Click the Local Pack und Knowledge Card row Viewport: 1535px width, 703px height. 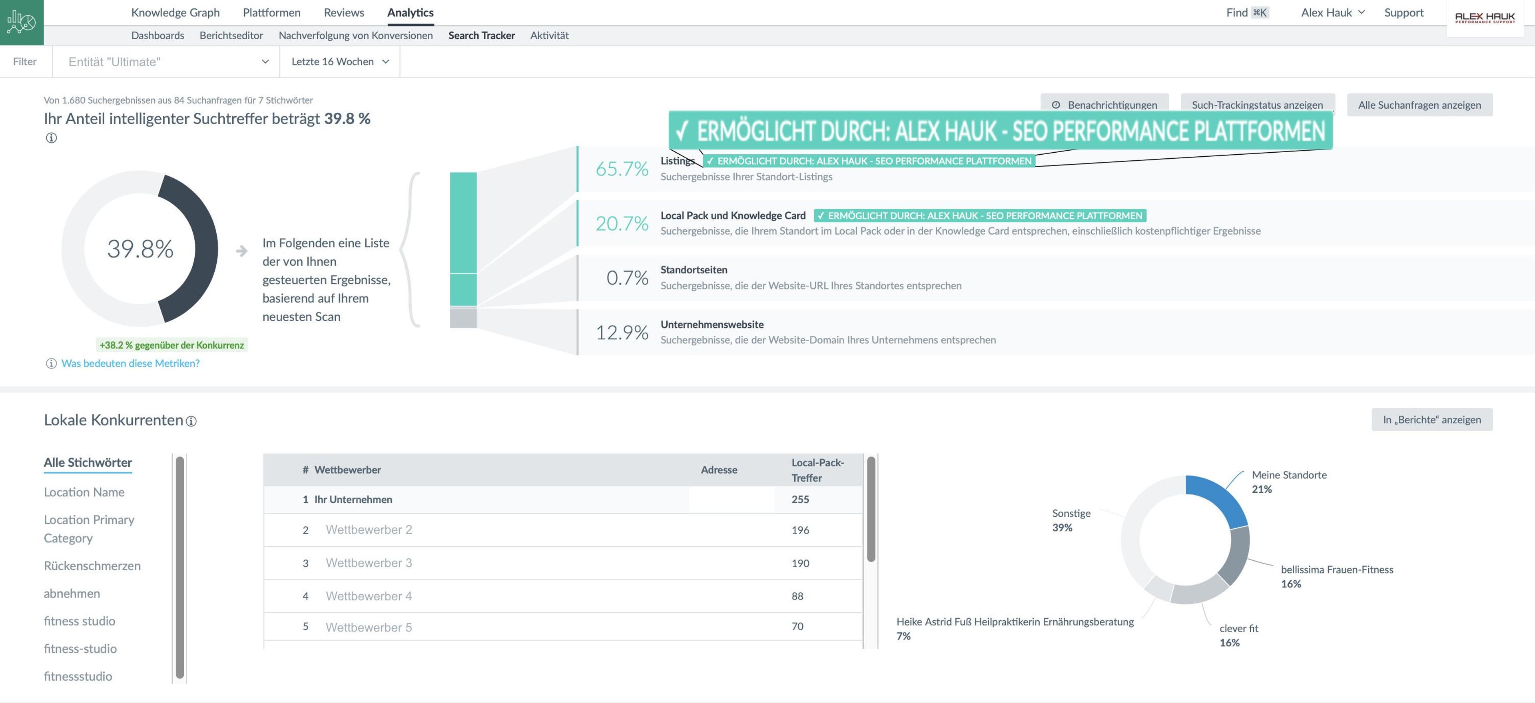1055,223
